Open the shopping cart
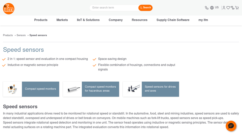The width and height of the screenshot is (242, 136). coord(237,8)
